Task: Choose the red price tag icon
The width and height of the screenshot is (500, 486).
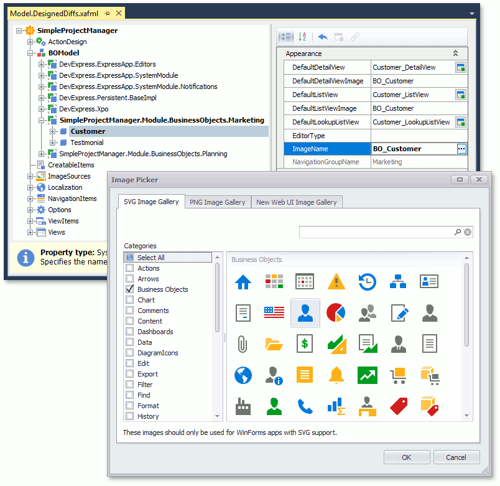Action: coord(398,407)
